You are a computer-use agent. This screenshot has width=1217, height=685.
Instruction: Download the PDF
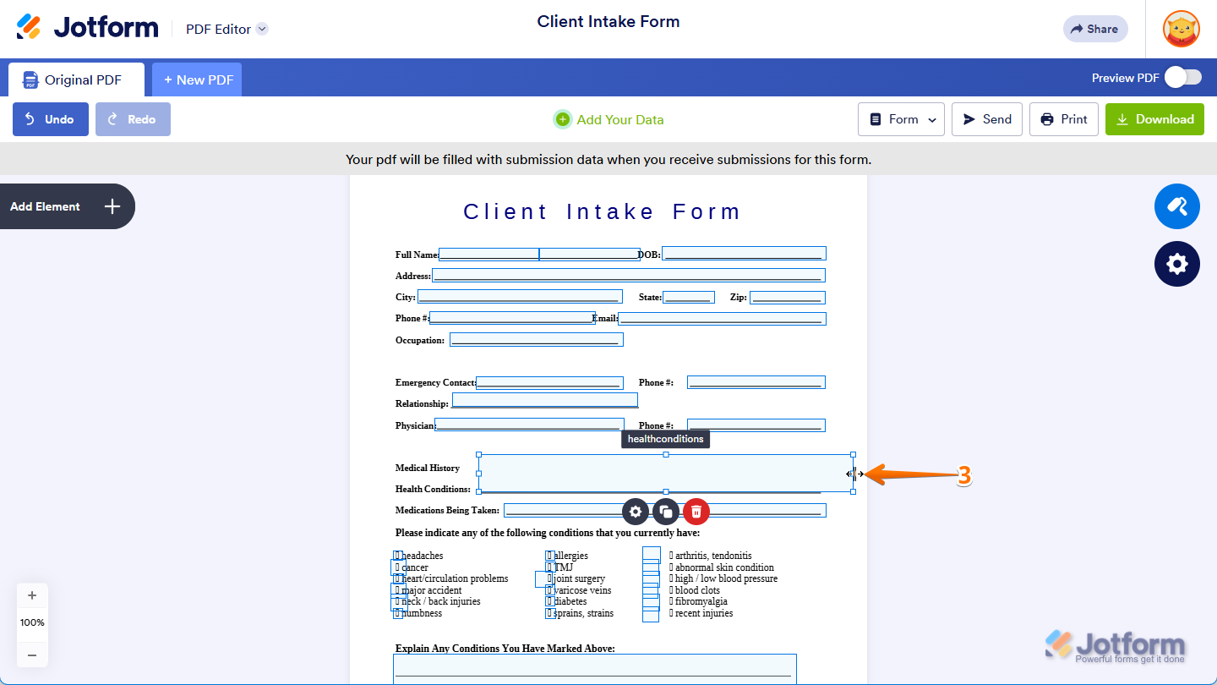(1154, 118)
